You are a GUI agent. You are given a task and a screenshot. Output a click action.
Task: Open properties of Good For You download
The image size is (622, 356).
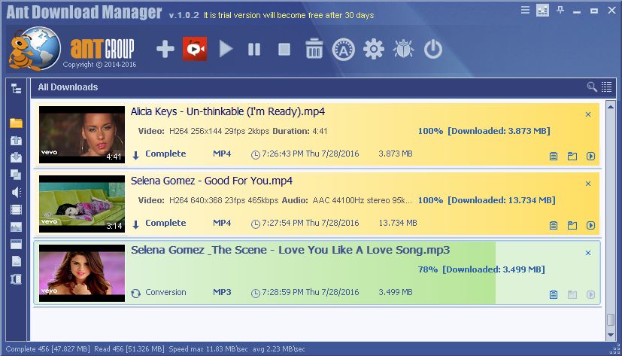(x=554, y=226)
